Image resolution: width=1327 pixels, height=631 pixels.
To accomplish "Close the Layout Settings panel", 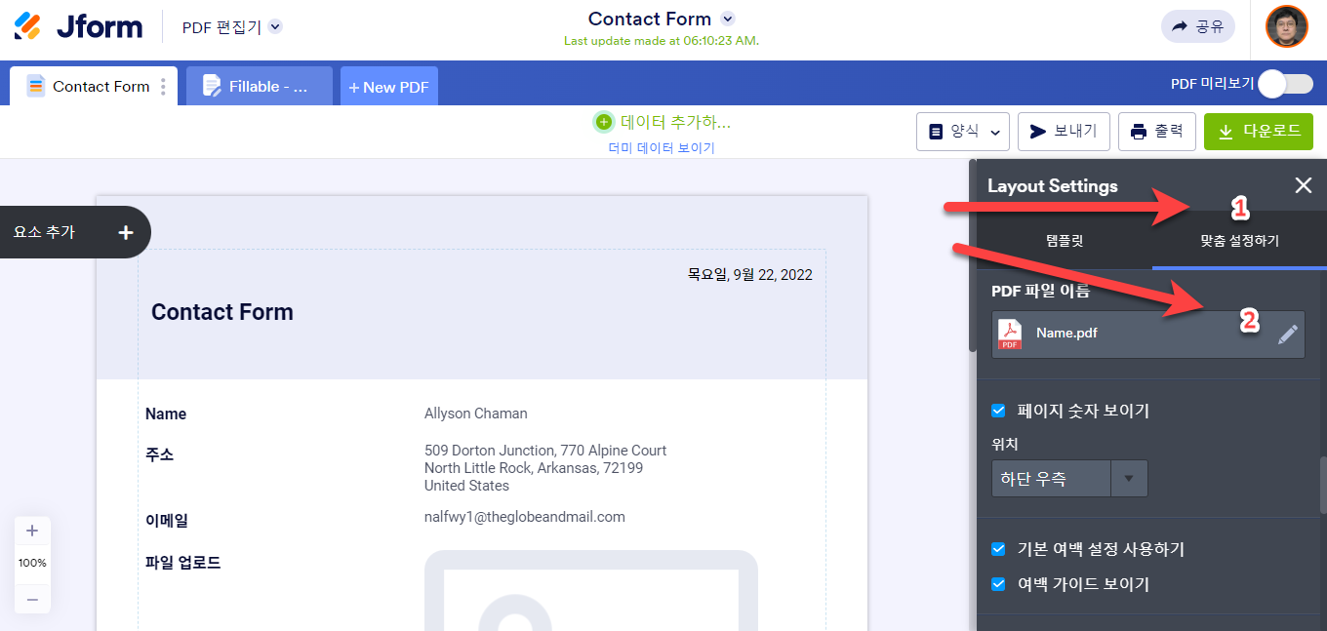I will click(x=1303, y=185).
